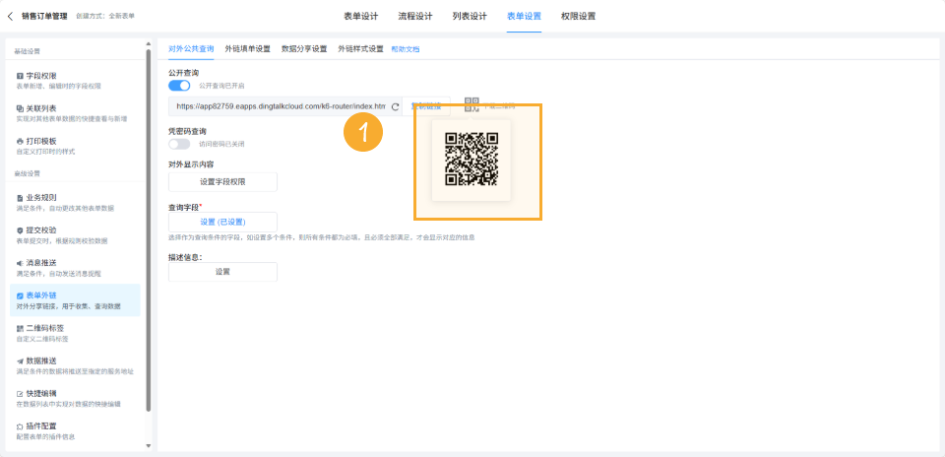The image size is (945, 457).
Task: Click the sidebar scroll up arrow
Action: tap(149, 43)
